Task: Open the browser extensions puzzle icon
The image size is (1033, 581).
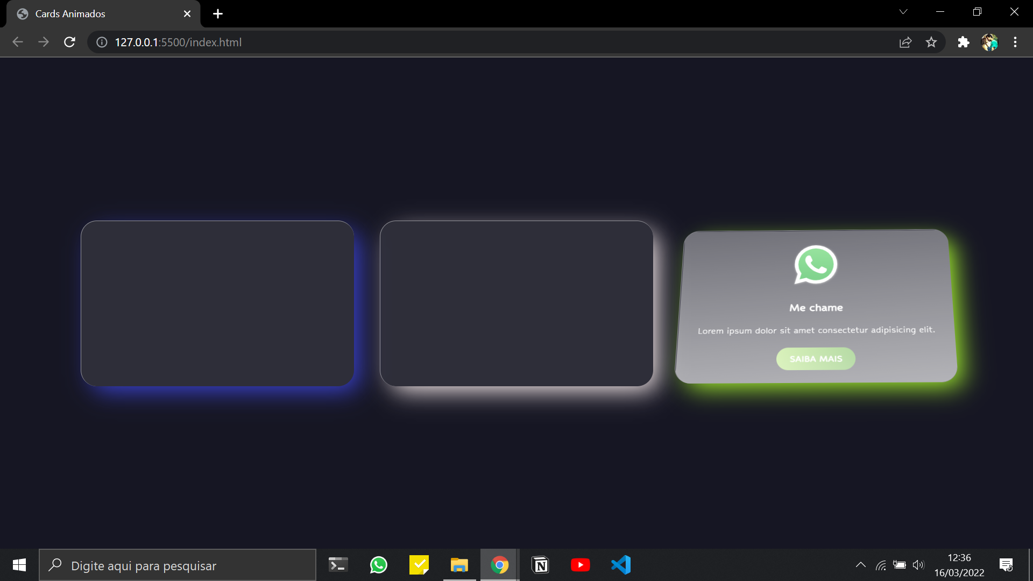Action: (x=963, y=42)
